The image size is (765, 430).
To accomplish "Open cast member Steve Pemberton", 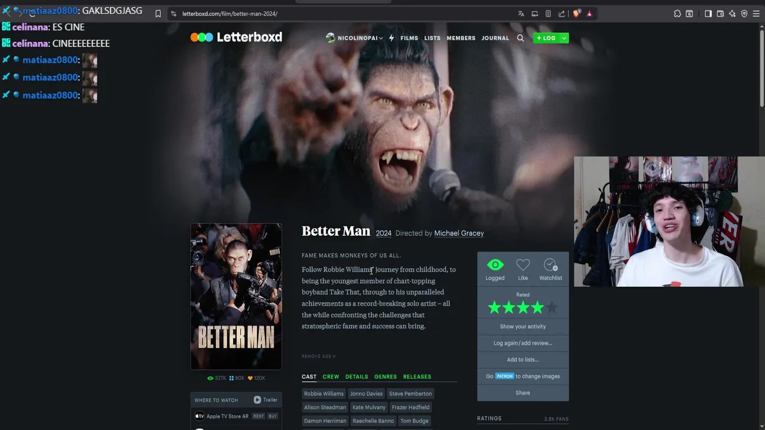I will tap(410, 394).
